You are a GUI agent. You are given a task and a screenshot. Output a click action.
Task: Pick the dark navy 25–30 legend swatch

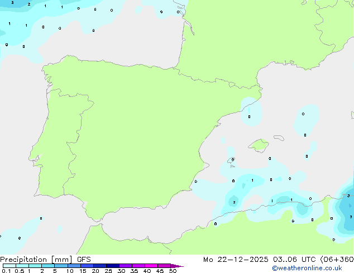[112, 266]
